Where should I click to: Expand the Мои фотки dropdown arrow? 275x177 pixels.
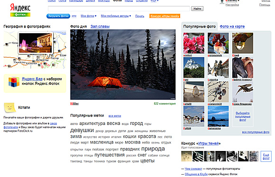pyautogui.click(x=96, y=16)
